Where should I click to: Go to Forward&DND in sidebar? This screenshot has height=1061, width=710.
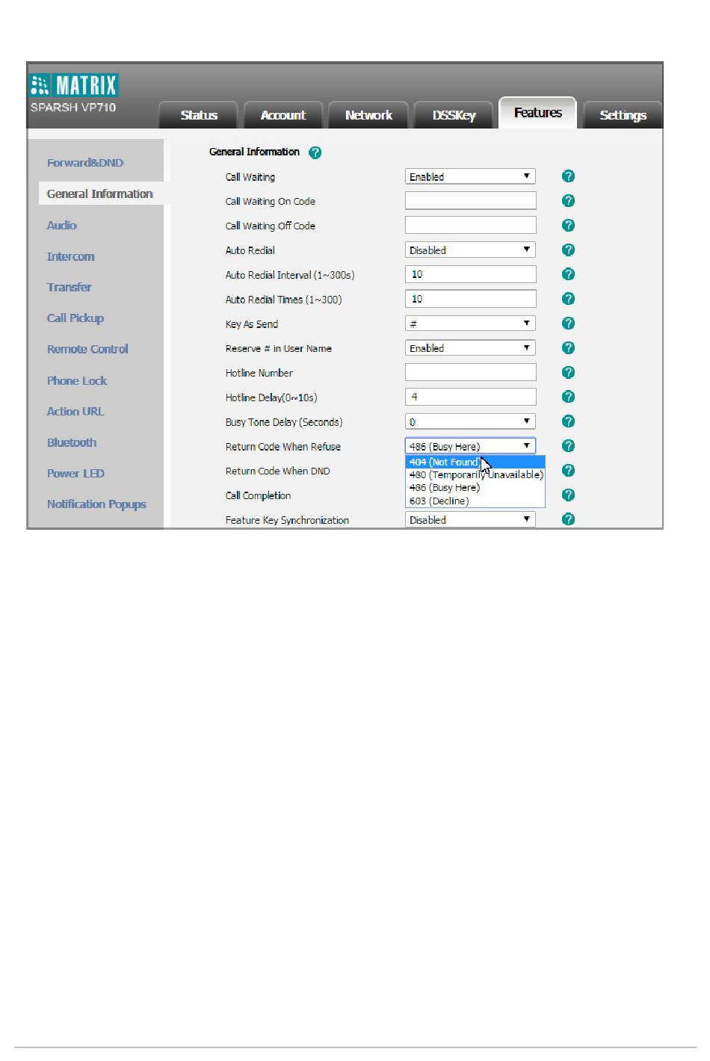[x=85, y=163]
